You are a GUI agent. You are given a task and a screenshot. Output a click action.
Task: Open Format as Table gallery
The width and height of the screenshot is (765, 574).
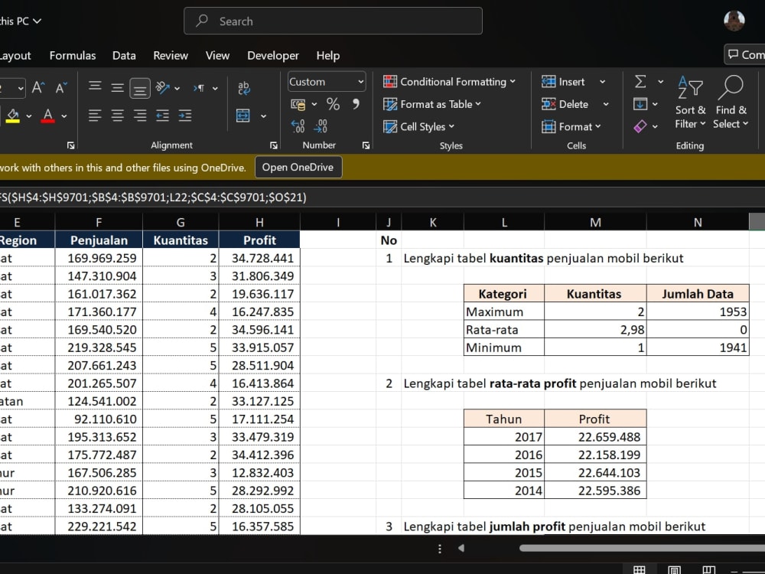pos(431,104)
